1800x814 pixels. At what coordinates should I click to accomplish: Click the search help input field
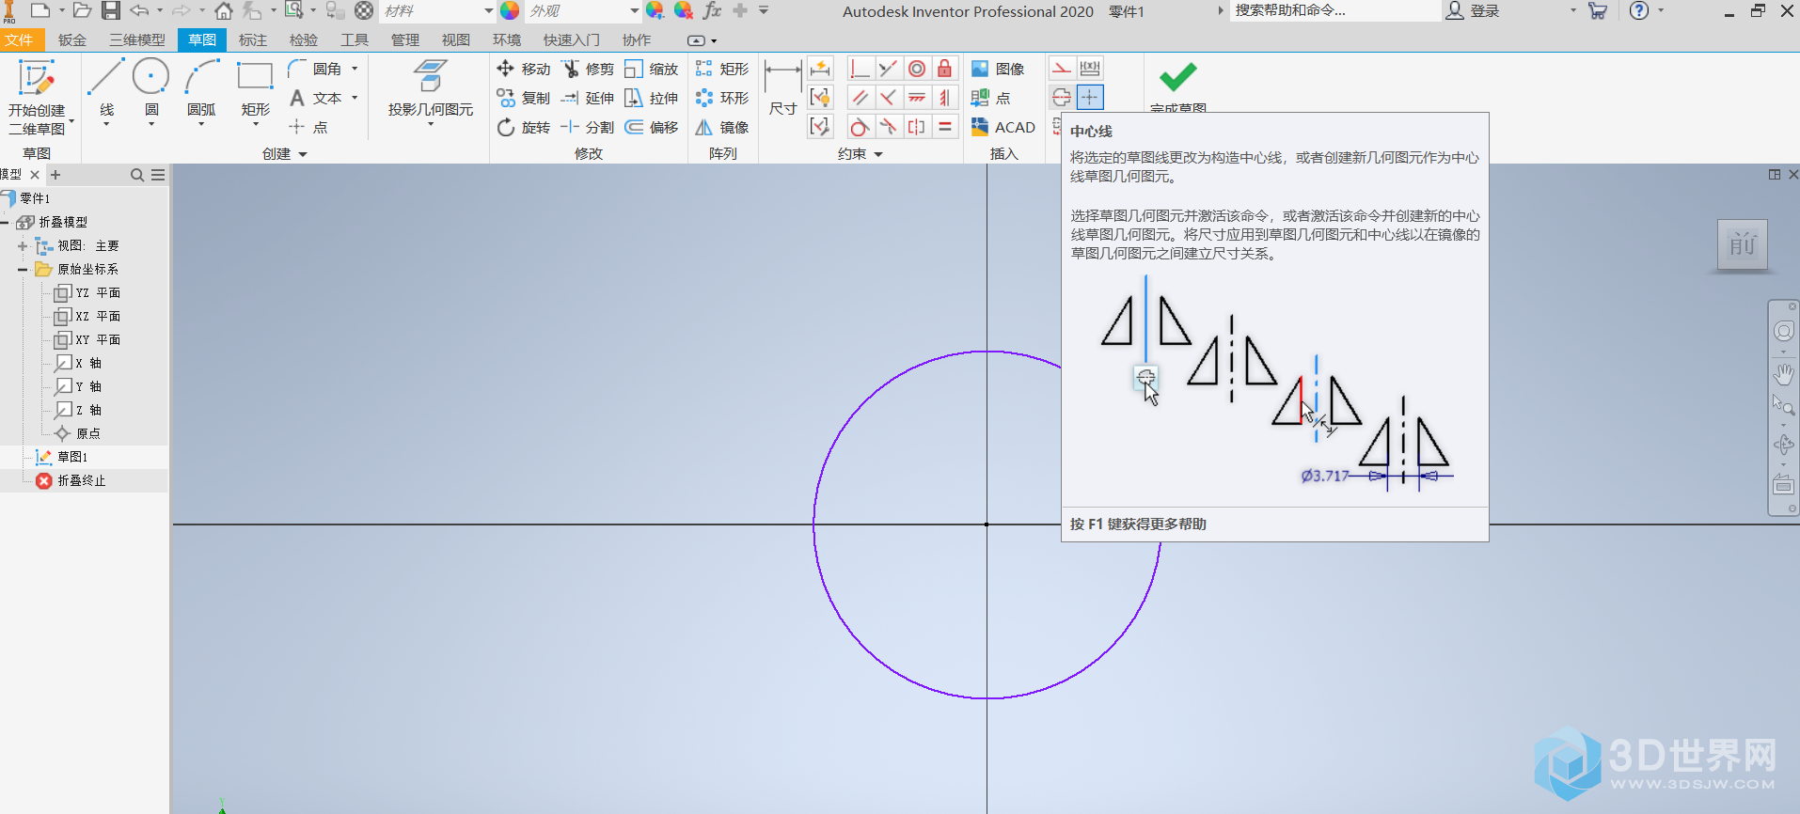(1335, 10)
